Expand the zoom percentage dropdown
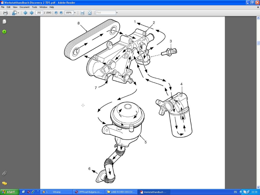 (x=75, y=13)
